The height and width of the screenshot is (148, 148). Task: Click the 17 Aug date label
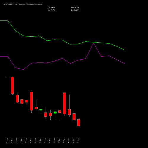coord(12,141)
